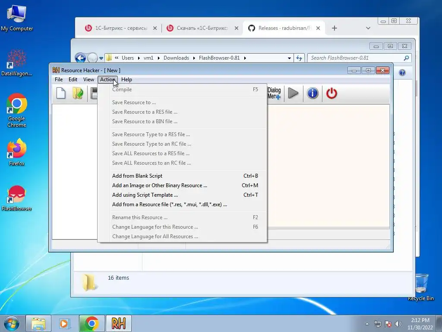Close the Скачать «1С-Битрикс Chrome tab
Viewport: 442px width, 332px height.
[236, 28]
